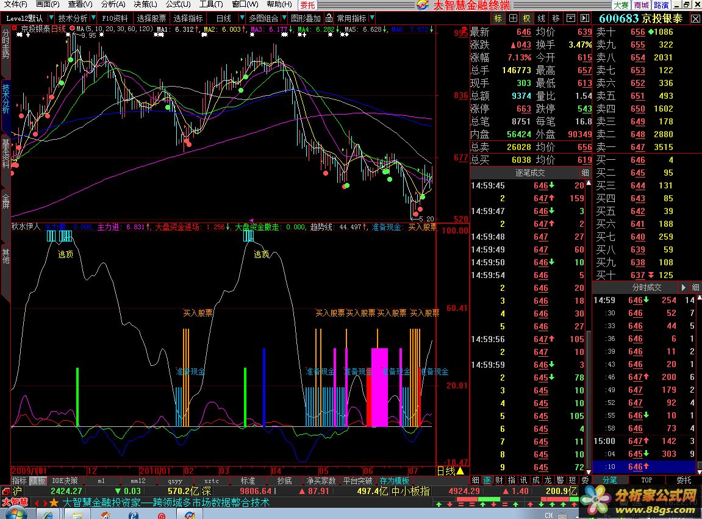This screenshot has height=519, width=702.
Task: Click the 委托 trading button
Action: [307, 5]
